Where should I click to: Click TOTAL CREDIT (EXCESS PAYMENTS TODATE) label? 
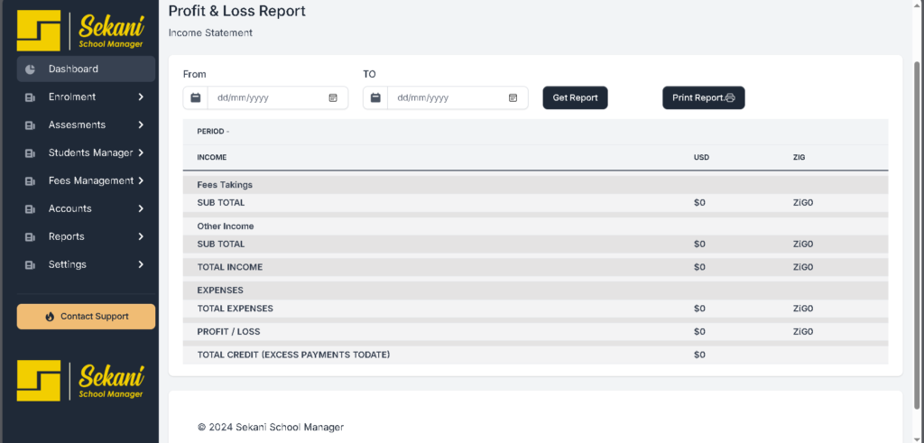point(293,355)
